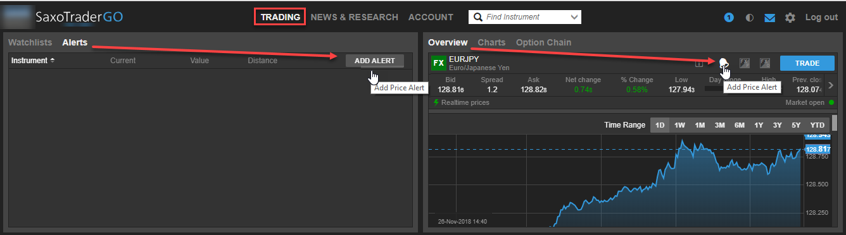Select the 3M time range
The height and width of the screenshot is (235, 846).
[x=719, y=125]
